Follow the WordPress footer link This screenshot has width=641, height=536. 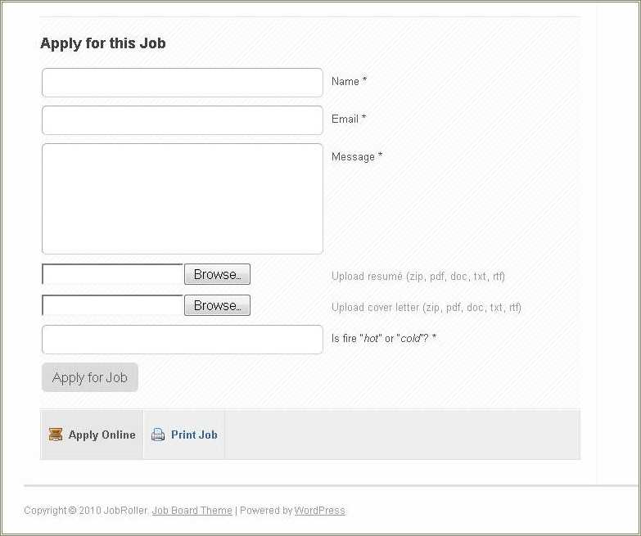pos(319,511)
